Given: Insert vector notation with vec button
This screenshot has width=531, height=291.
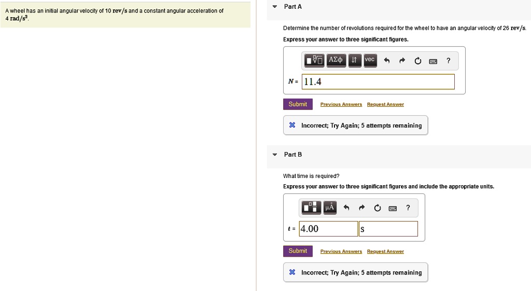Looking at the screenshot, I should (x=369, y=60).
